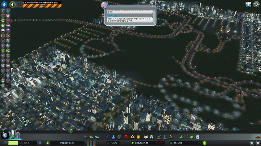Open the Traffic info view car icon
261x146 pixels.
(3, 30)
